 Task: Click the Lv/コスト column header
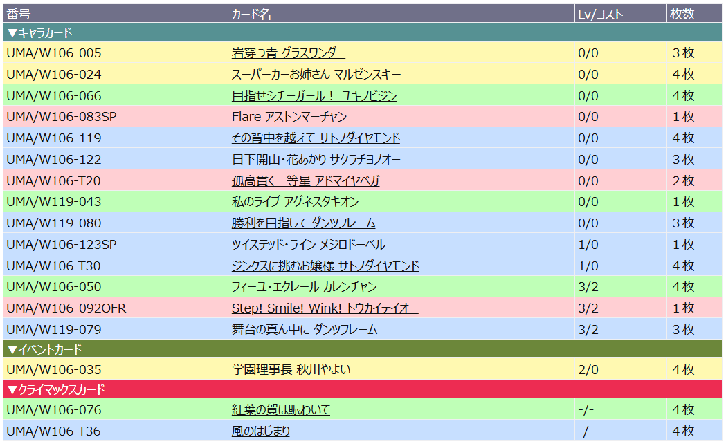pos(620,14)
